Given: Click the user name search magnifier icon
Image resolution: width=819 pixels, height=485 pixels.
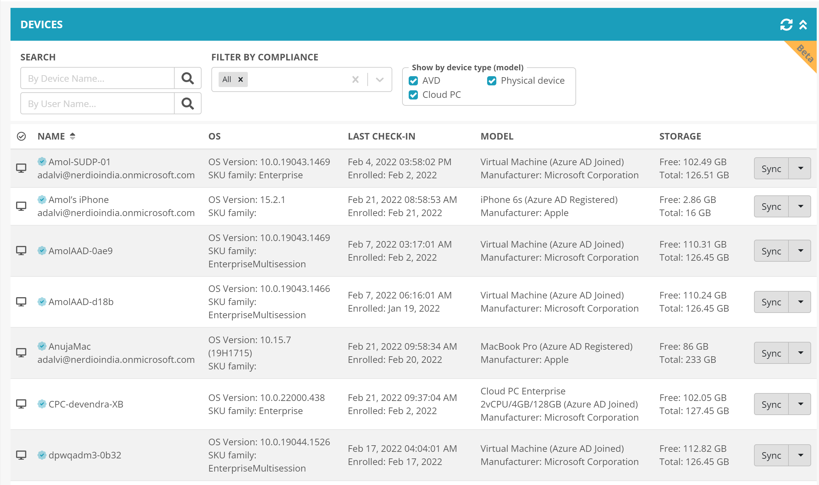Looking at the screenshot, I should (187, 103).
